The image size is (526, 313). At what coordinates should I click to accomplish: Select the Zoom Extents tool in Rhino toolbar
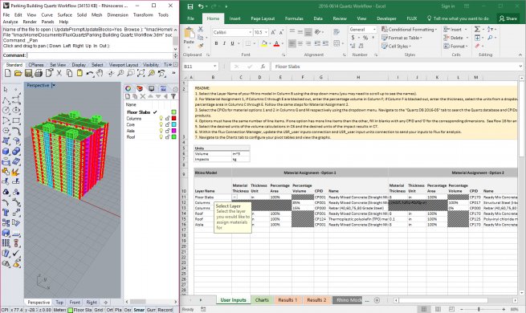141,73
